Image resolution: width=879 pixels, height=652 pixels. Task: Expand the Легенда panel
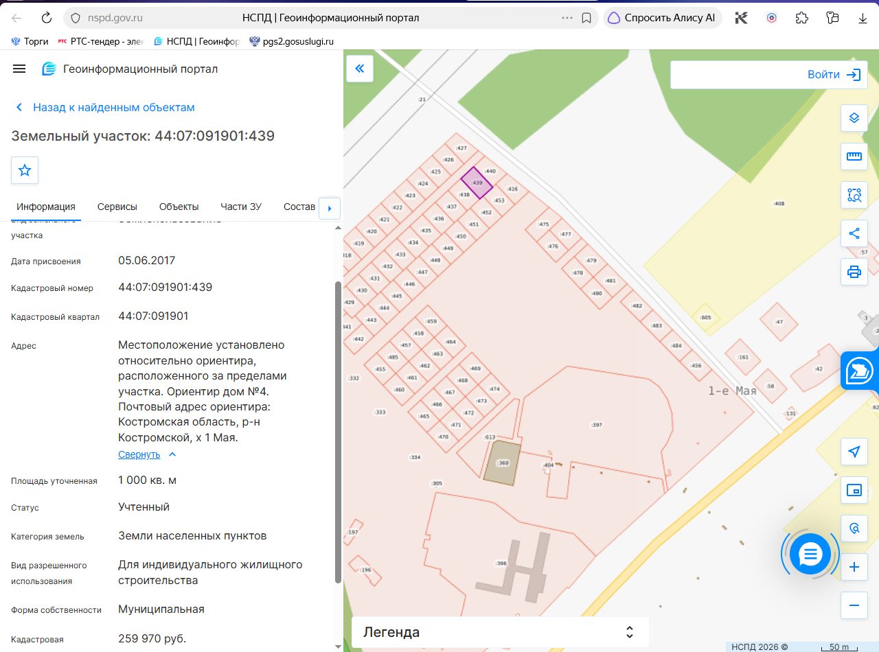[500, 632]
